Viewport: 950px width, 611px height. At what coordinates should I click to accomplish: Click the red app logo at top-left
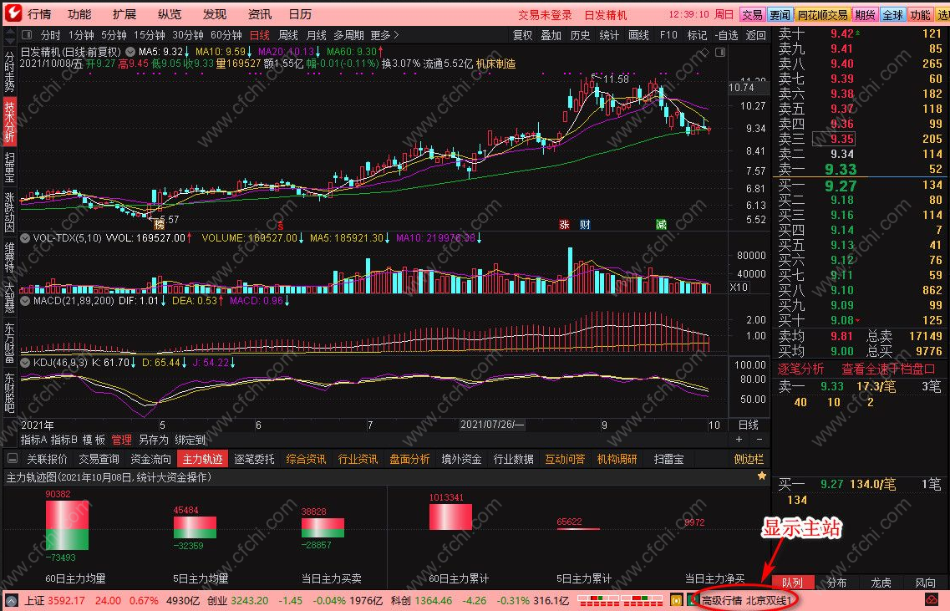tap(13, 13)
